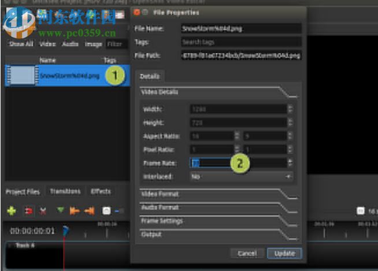Open the Interlaced dropdown
Image resolution: width=378 pixels, height=271 pixels.
[x=242, y=176]
